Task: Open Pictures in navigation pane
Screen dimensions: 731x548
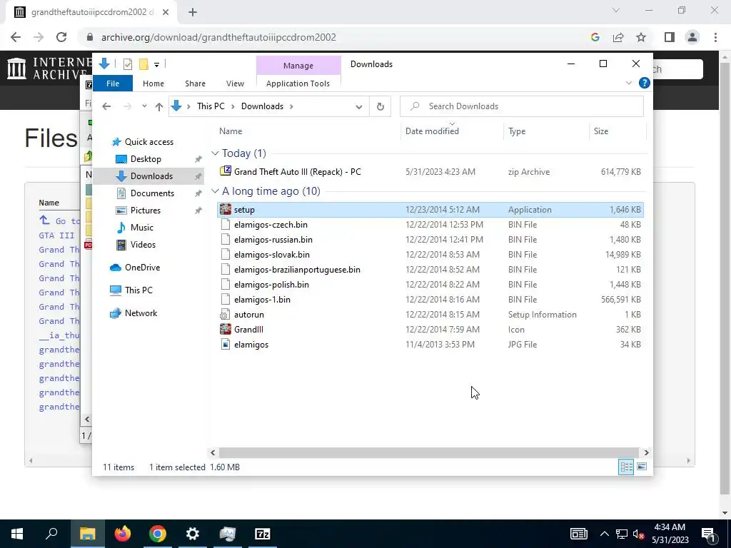Action: tap(145, 210)
